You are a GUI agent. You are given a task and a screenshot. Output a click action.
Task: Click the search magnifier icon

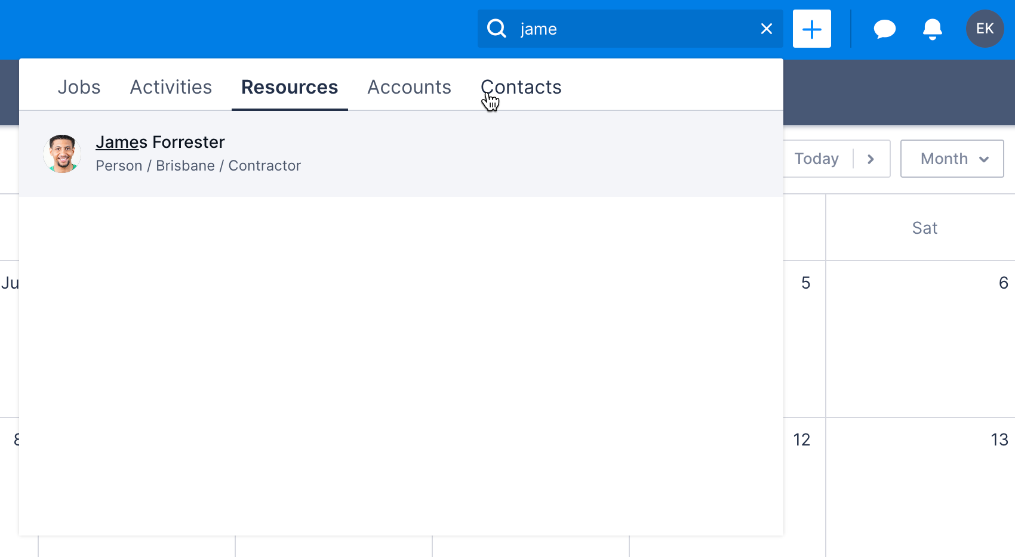(496, 28)
